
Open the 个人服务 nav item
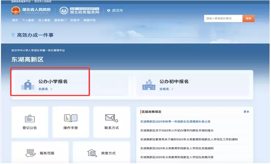point(28,20)
